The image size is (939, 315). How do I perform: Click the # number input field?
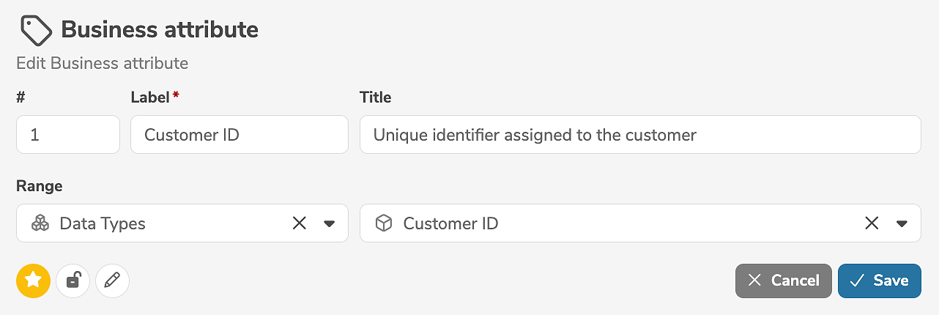pos(67,135)
